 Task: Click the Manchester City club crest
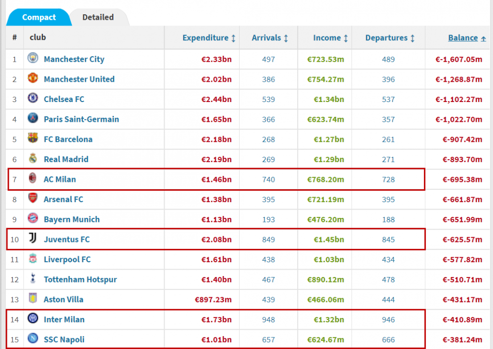pos(33,58)
